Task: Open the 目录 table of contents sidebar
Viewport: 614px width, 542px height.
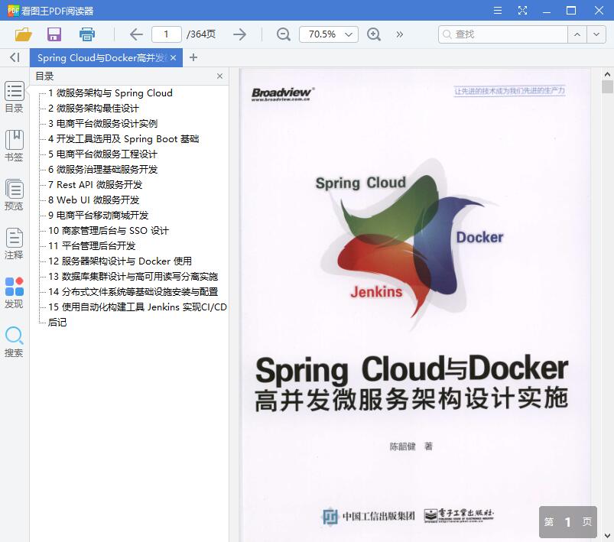Action: pyautogui.click(x=14, y=97)
